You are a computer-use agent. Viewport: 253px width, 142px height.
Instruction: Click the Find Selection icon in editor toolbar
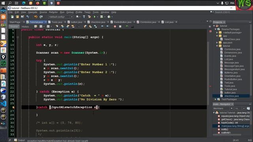coord(57,26)
